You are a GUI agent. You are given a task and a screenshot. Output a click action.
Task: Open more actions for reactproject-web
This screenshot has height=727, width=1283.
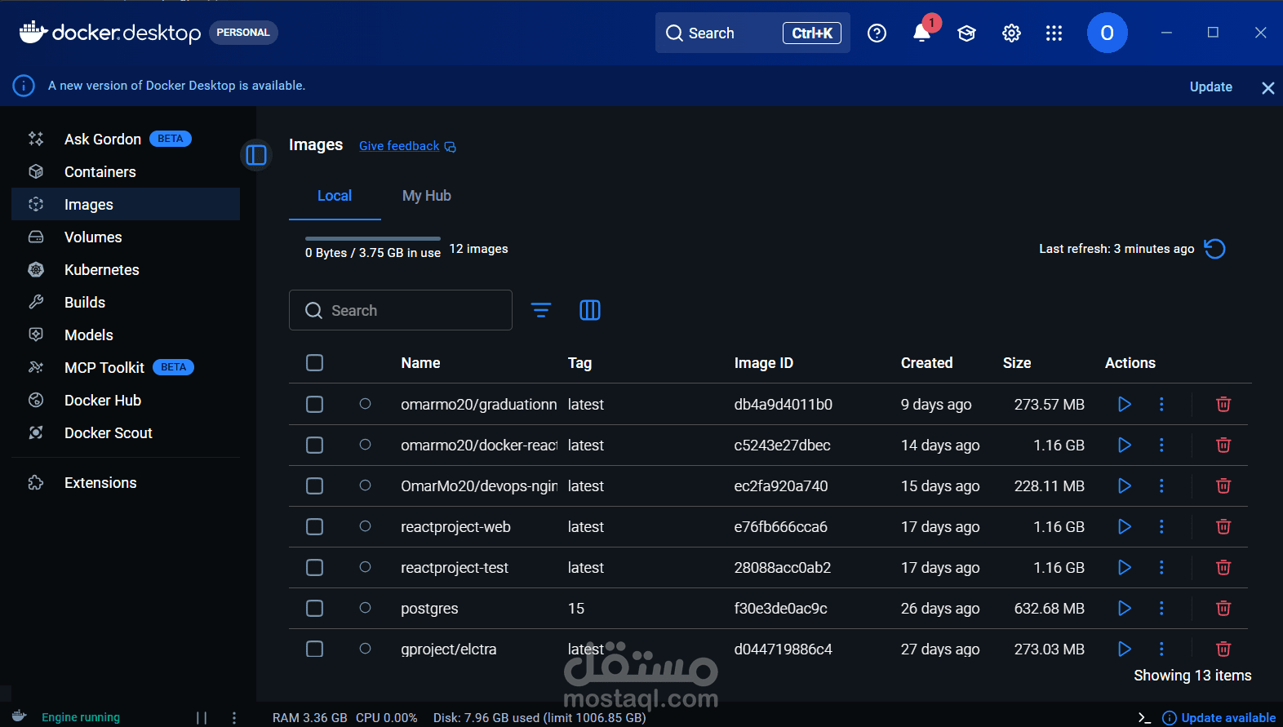pyautogui.click(x=1161, y=526)
